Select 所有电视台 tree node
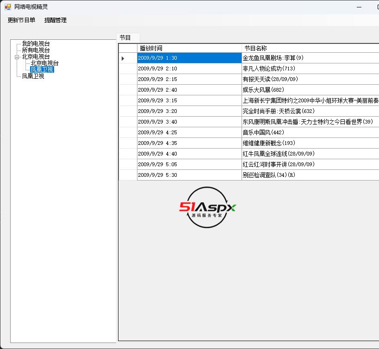Image resolution: width=379 pixels, height=349 pixels. (36, 50)
